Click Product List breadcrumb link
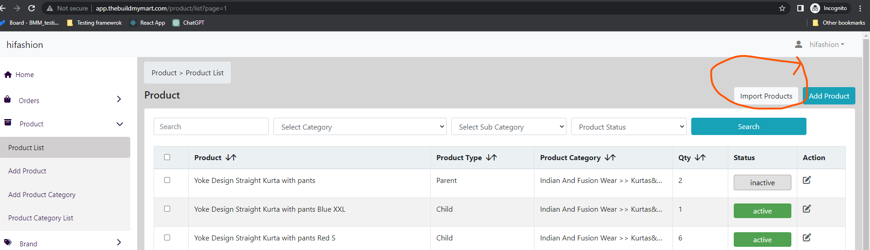The height and width of the screenshot is (250, 870). coord(205,73)
